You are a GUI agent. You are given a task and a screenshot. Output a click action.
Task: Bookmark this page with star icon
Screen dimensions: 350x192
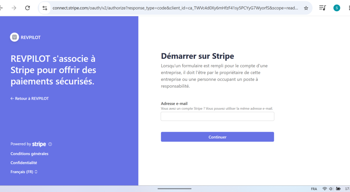306,8
